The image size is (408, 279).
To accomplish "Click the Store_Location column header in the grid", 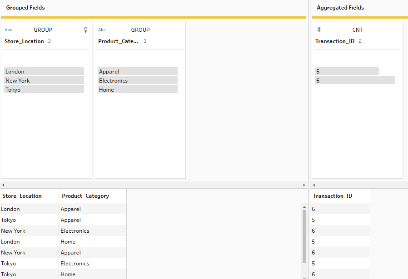I will click(x=22, y=196).
